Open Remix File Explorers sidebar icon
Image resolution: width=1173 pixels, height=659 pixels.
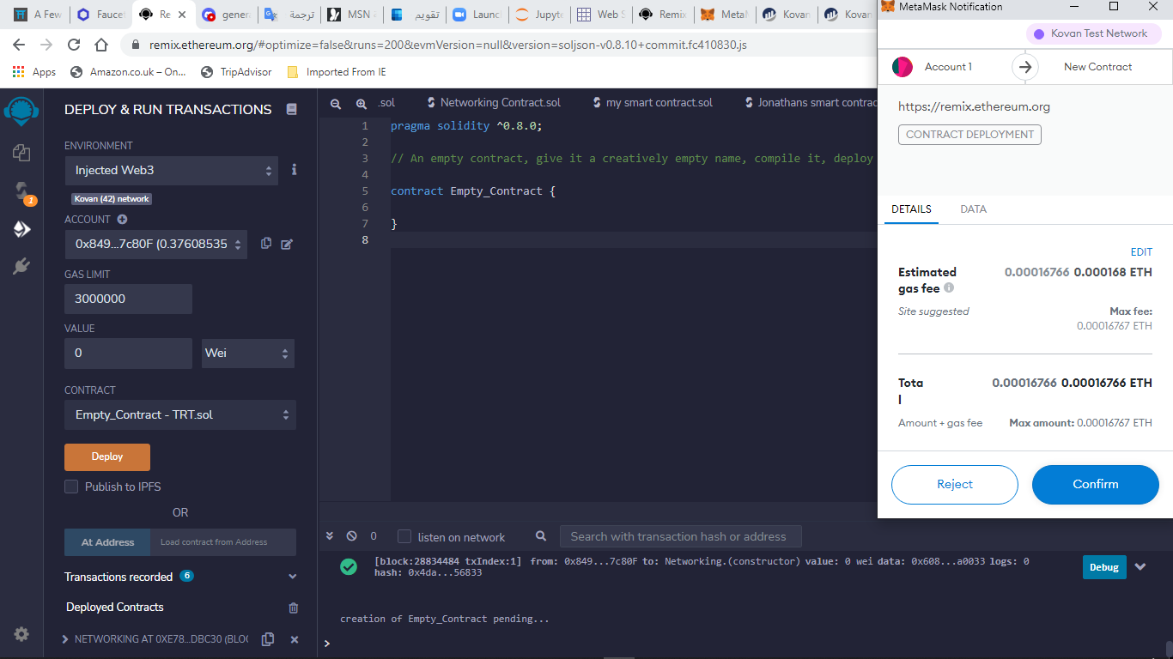[x=21, y=153]
